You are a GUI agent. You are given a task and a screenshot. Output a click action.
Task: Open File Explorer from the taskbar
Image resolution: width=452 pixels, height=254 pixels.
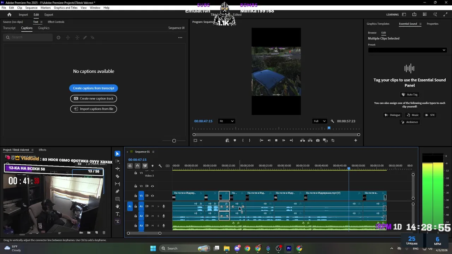tap(227, 248)
